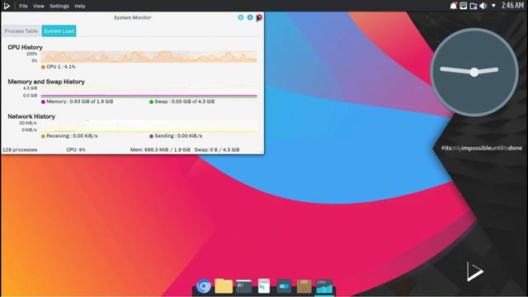The width and height of the screenshot is (528, 297).
Task: Open the File menu
Action: point(23,6)
